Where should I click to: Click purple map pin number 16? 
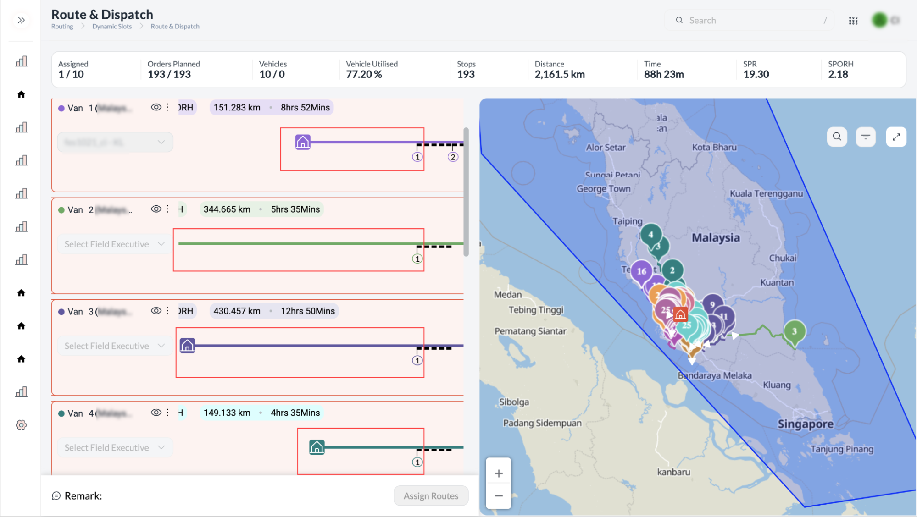click(642, 271)
